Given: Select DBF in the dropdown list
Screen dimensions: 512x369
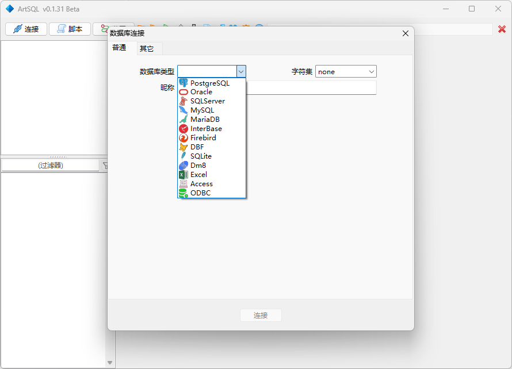Looking at the screenshot, I should click(212, 147).
